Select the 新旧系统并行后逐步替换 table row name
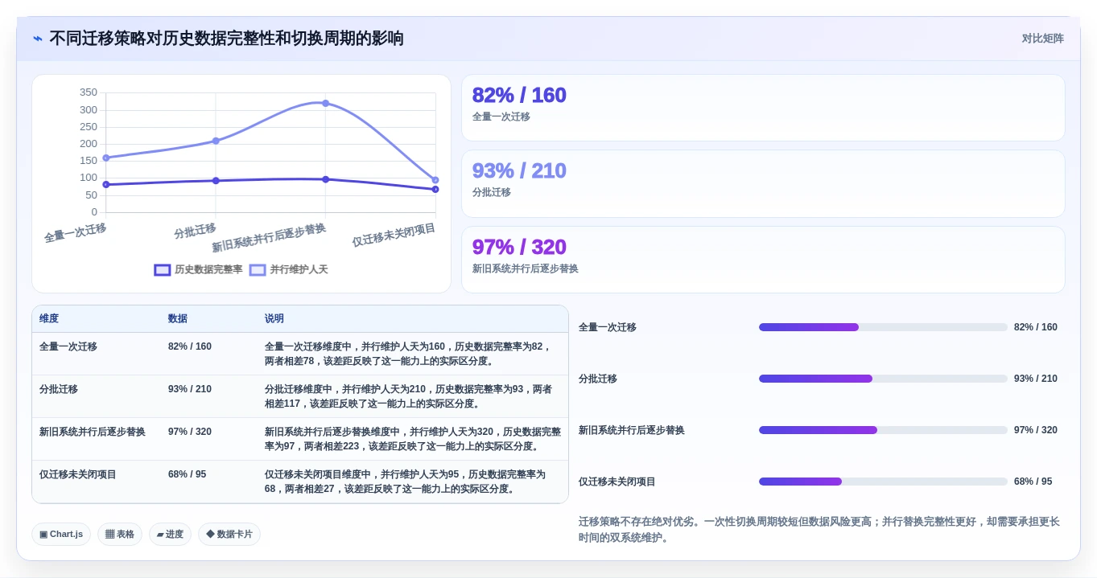Screen dimensions: 1097x578 click(93, 432)
